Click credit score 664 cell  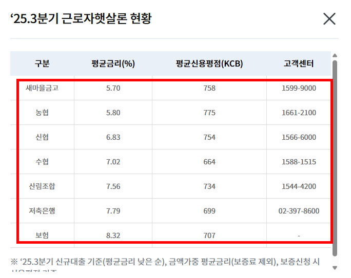pyautogui.click(x=209, y=162)
